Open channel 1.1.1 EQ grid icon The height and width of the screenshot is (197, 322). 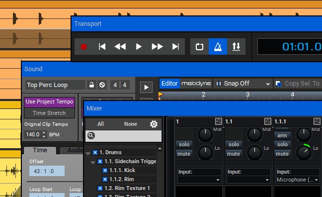point(317,121)
